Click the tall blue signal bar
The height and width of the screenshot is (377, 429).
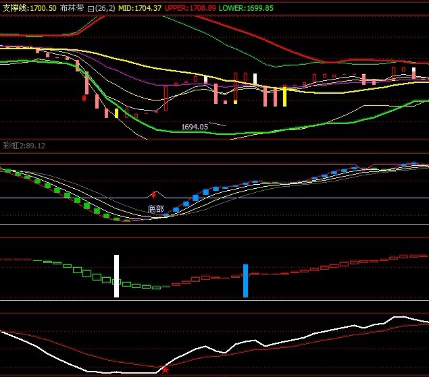pyautogui.click(x=246, y=281)
